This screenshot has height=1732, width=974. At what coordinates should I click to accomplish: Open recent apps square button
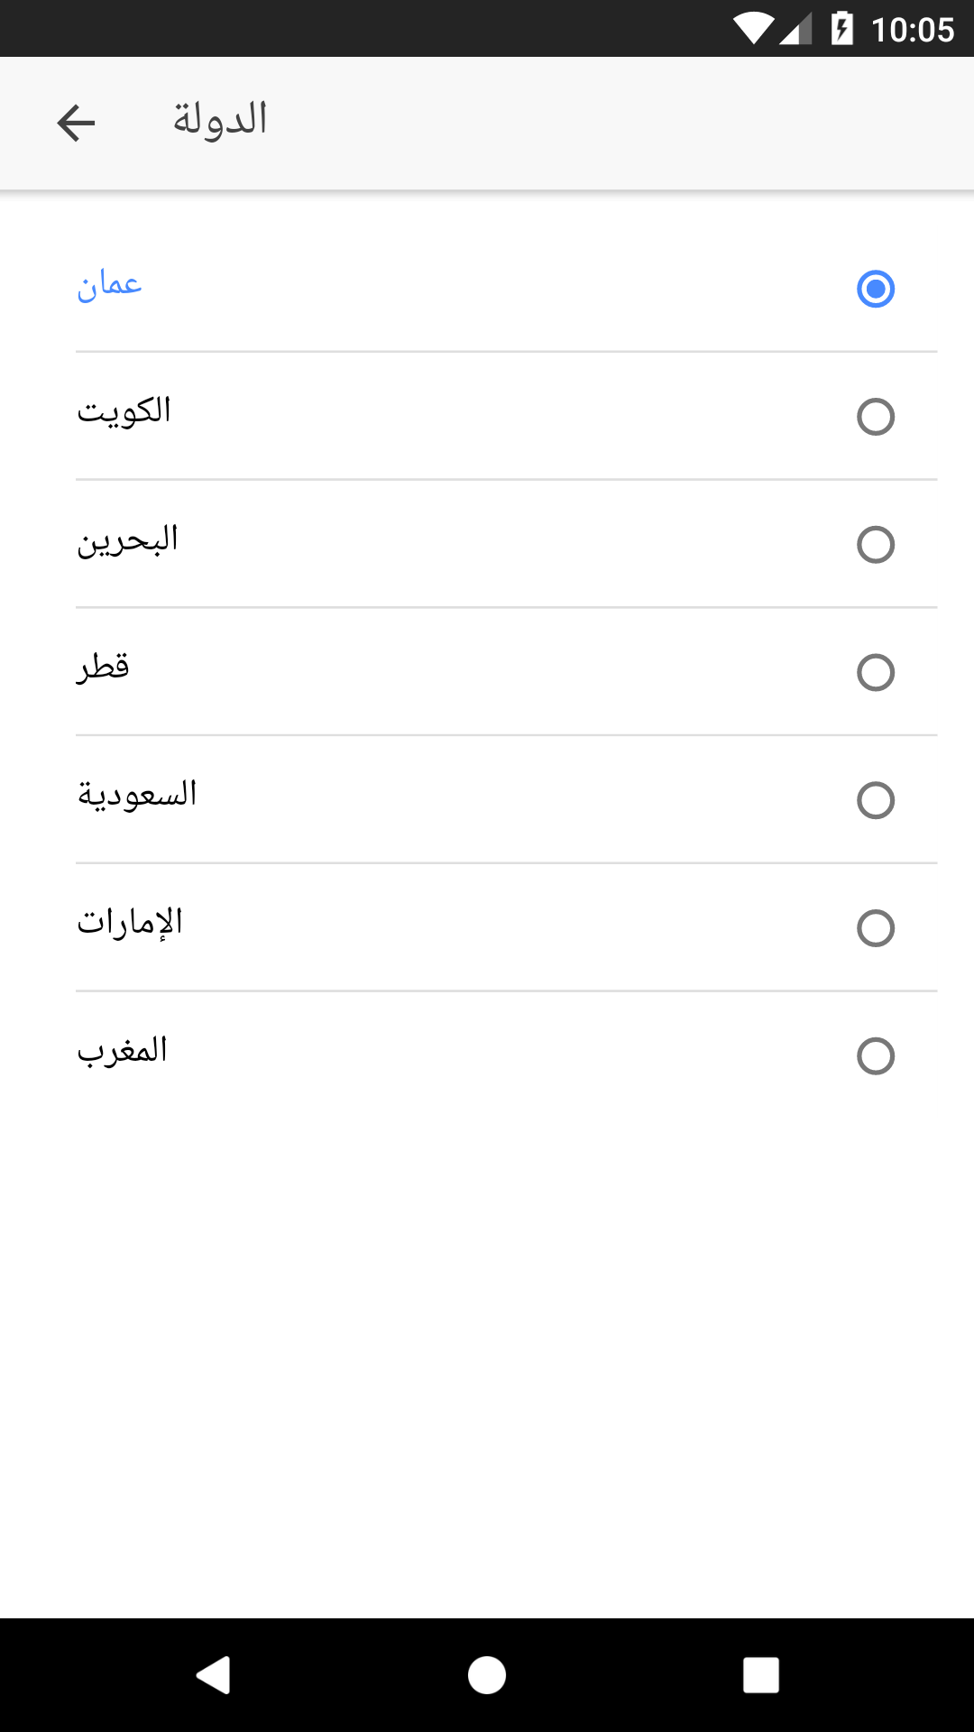coord(760,1675)
